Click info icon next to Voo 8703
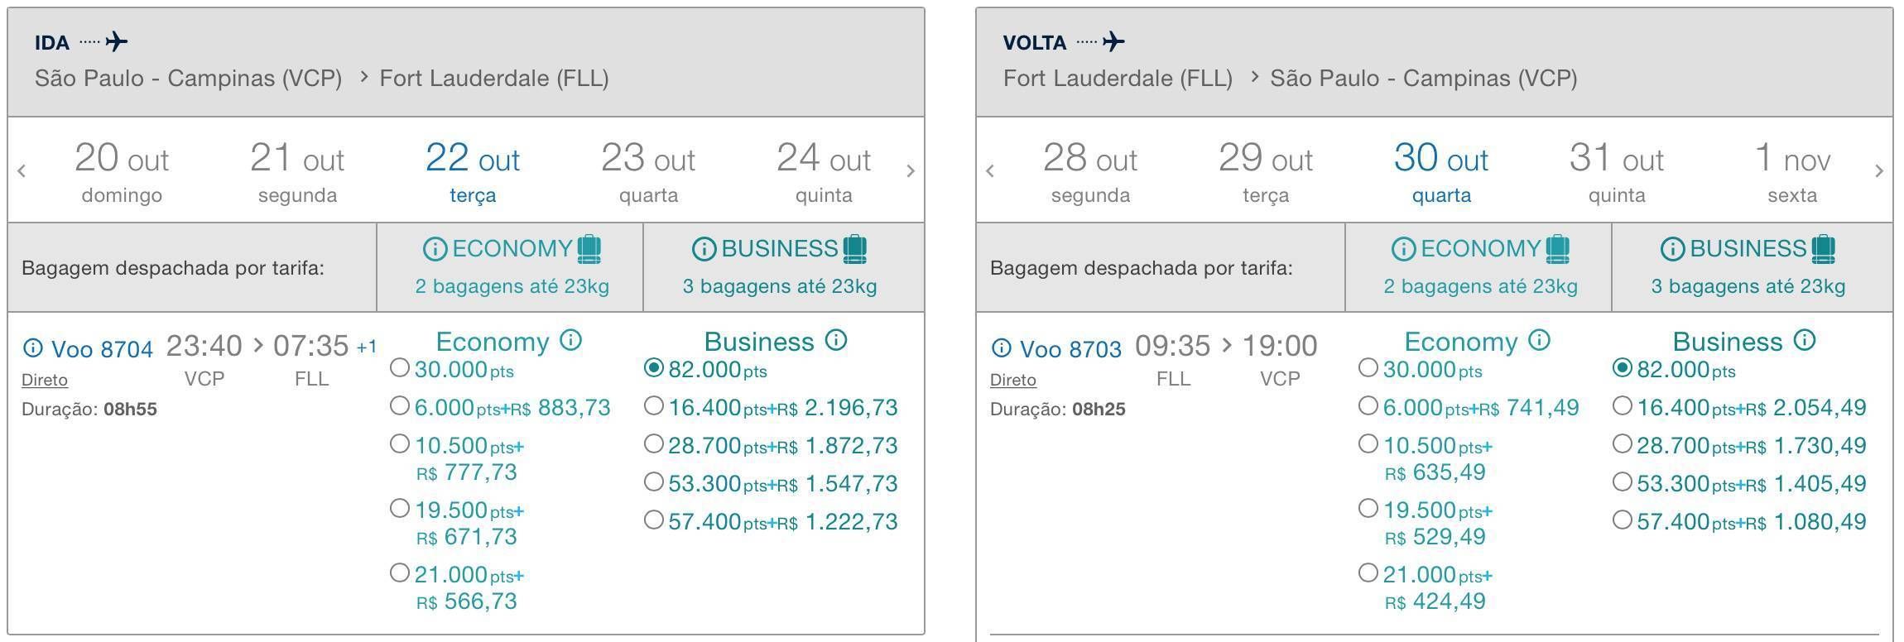The image size is (1904, 642). pyautogui.click(x=1001, y=348)
